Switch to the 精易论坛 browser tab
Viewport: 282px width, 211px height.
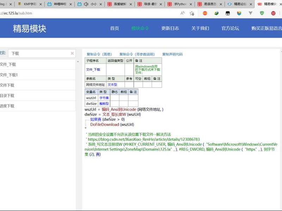point(239,4)
